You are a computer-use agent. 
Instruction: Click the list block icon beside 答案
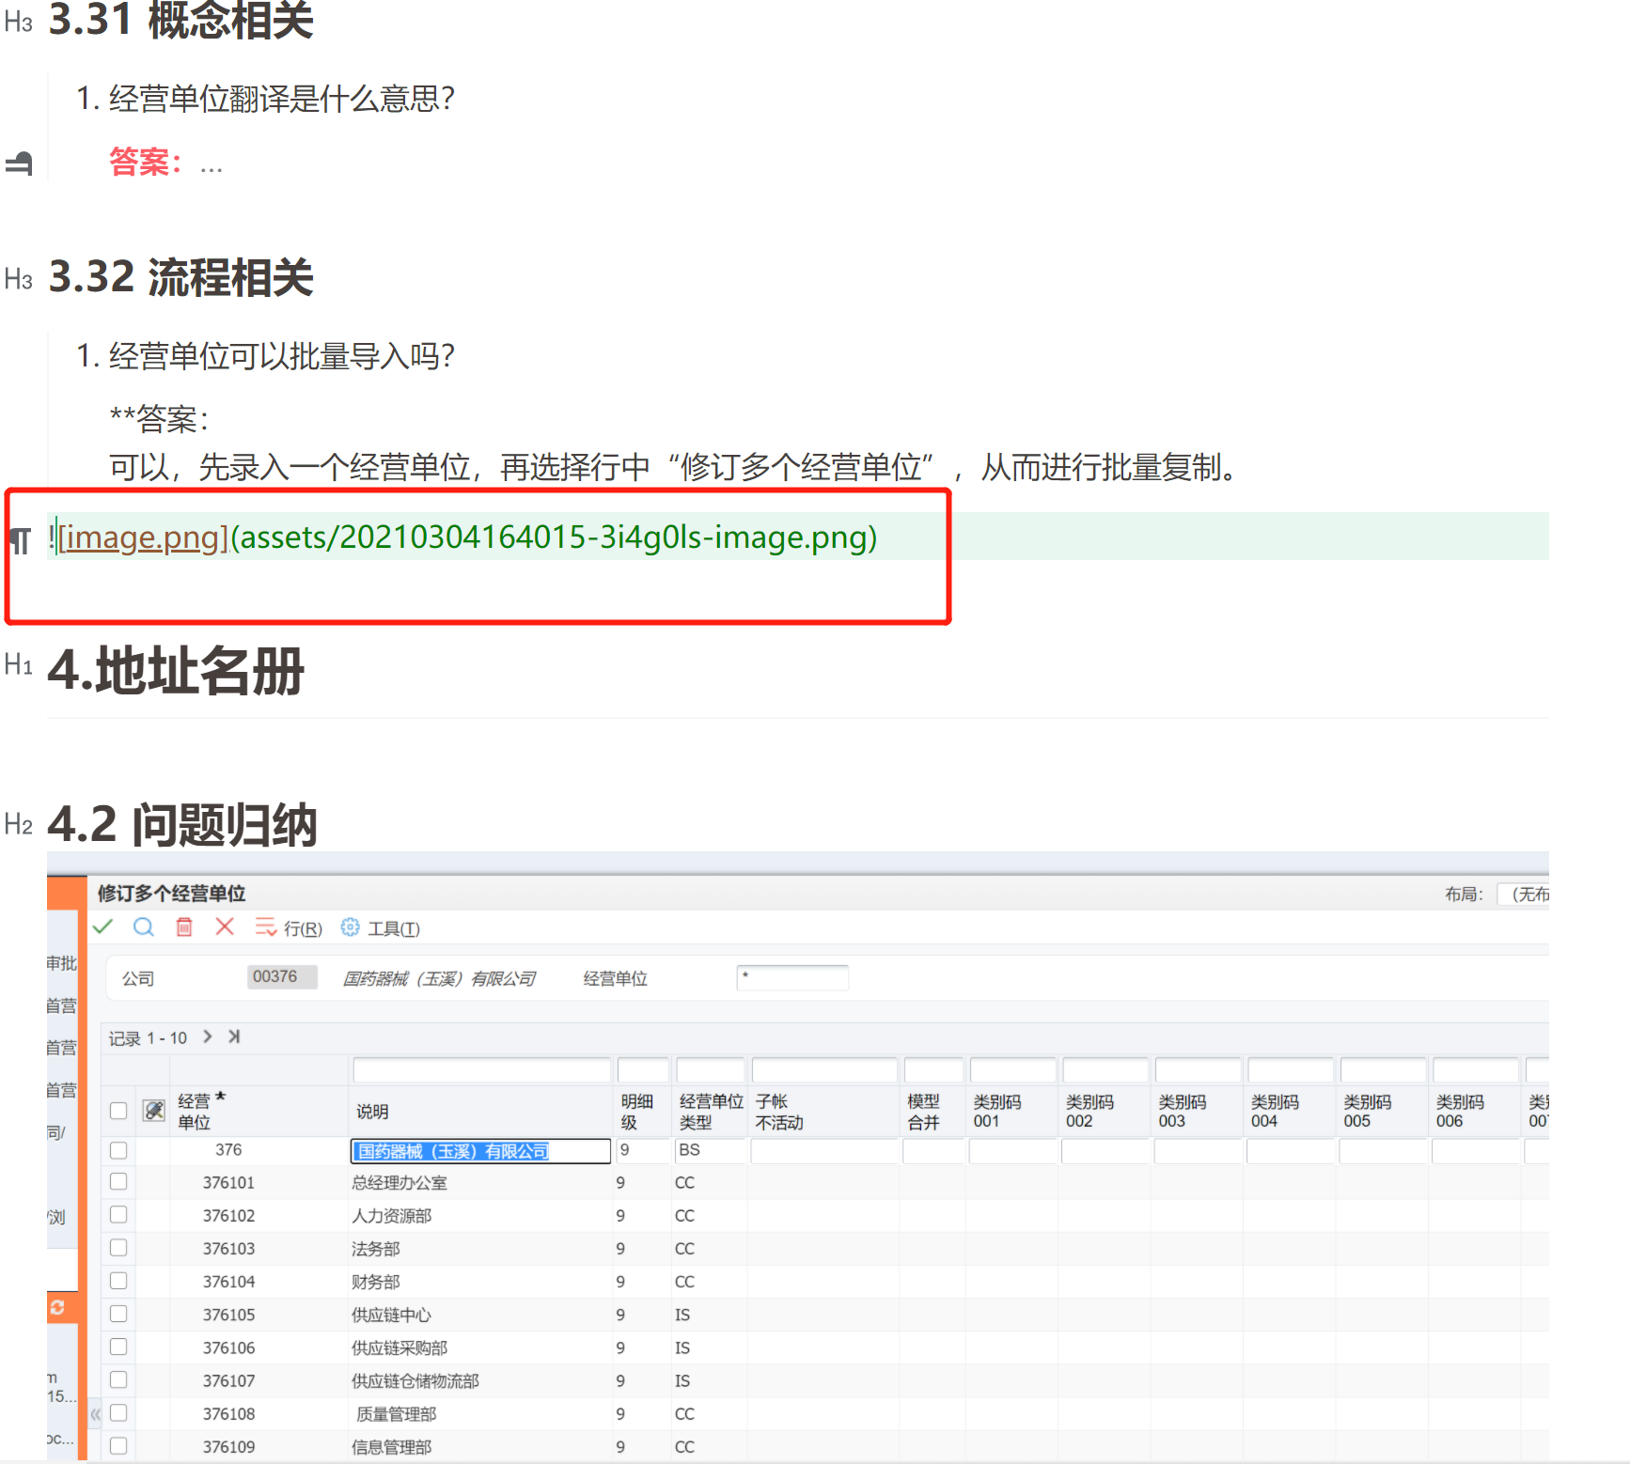pos(20,164)
